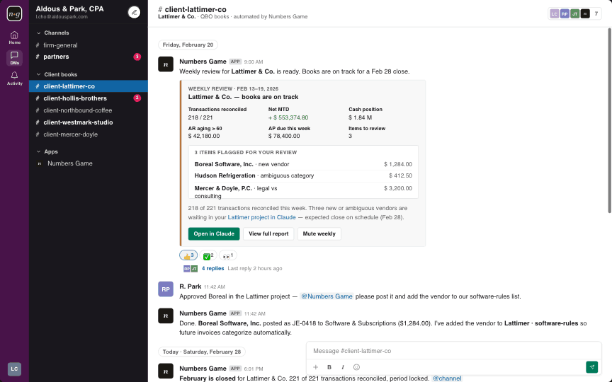Click the @Numbers Game mention in R. Park's message
Viewport: 612px width, 382px height.
pos(327,296)
